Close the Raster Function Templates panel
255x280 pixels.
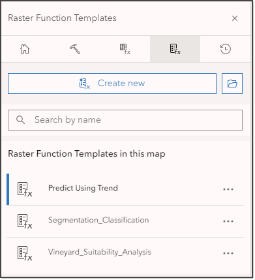(235, 18)
